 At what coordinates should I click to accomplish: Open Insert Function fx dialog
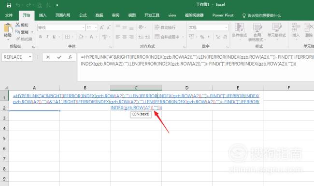pos(70,57)
